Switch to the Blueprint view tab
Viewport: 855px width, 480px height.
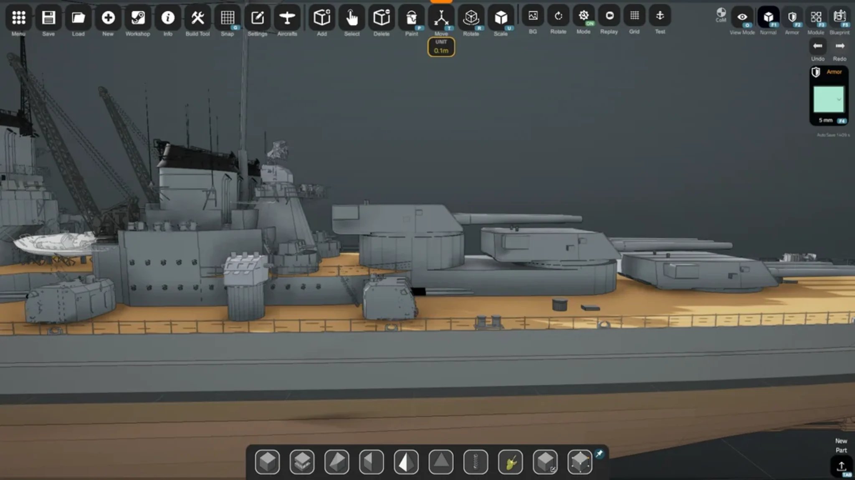click(x=839, y=18)
